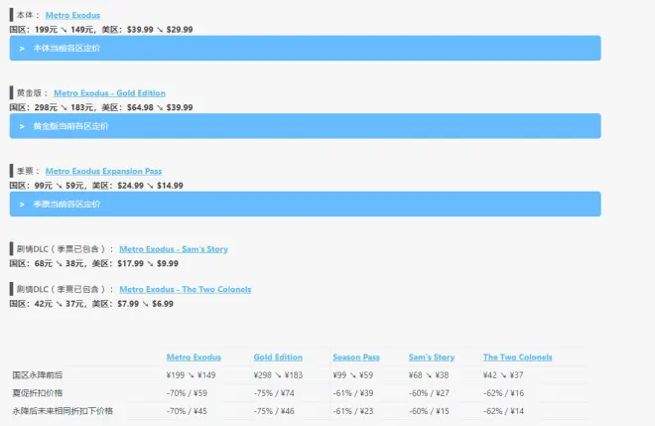This screenshot has width=655, height=426.
Task: Open the Metro Exodus Expansion Pass link
Action: [x=103, y=171]
